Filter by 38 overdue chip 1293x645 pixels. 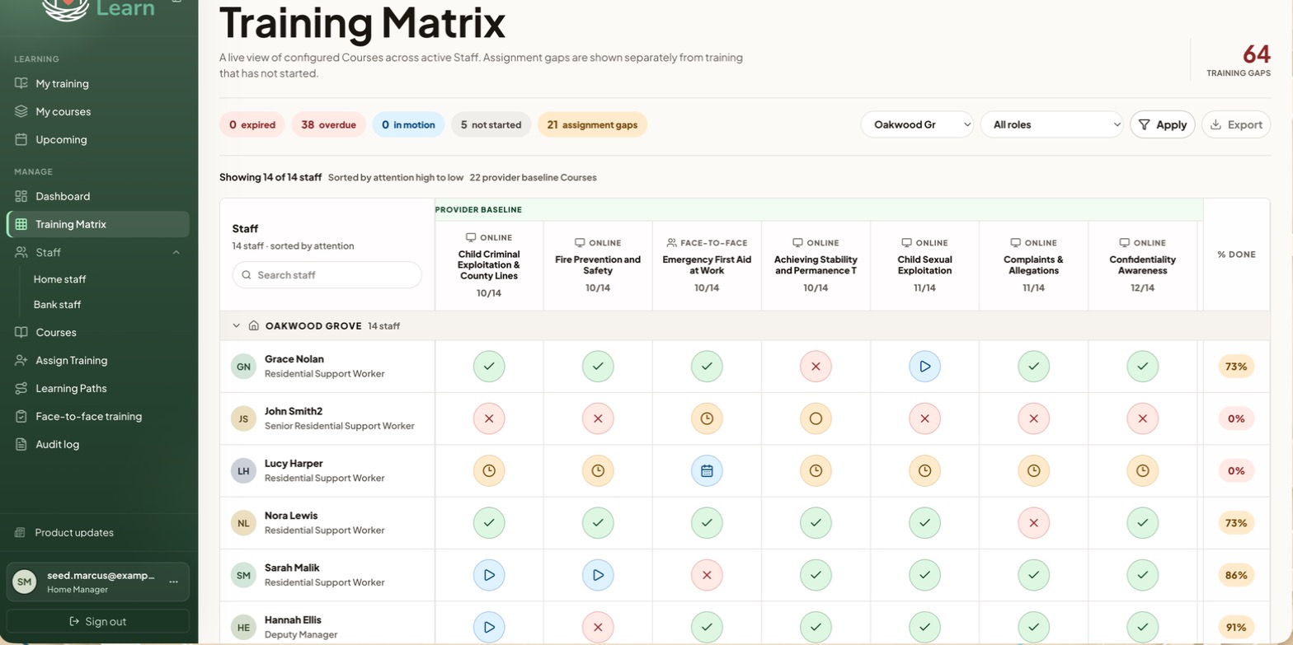[328, 124]
